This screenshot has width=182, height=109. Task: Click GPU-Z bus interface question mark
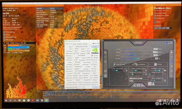click(x=98, y=60)
